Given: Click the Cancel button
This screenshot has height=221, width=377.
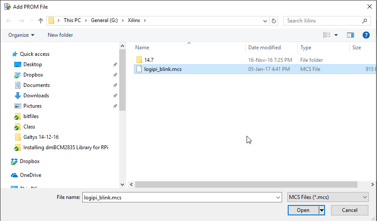Looking at the screenshot, I should point(349,210).
